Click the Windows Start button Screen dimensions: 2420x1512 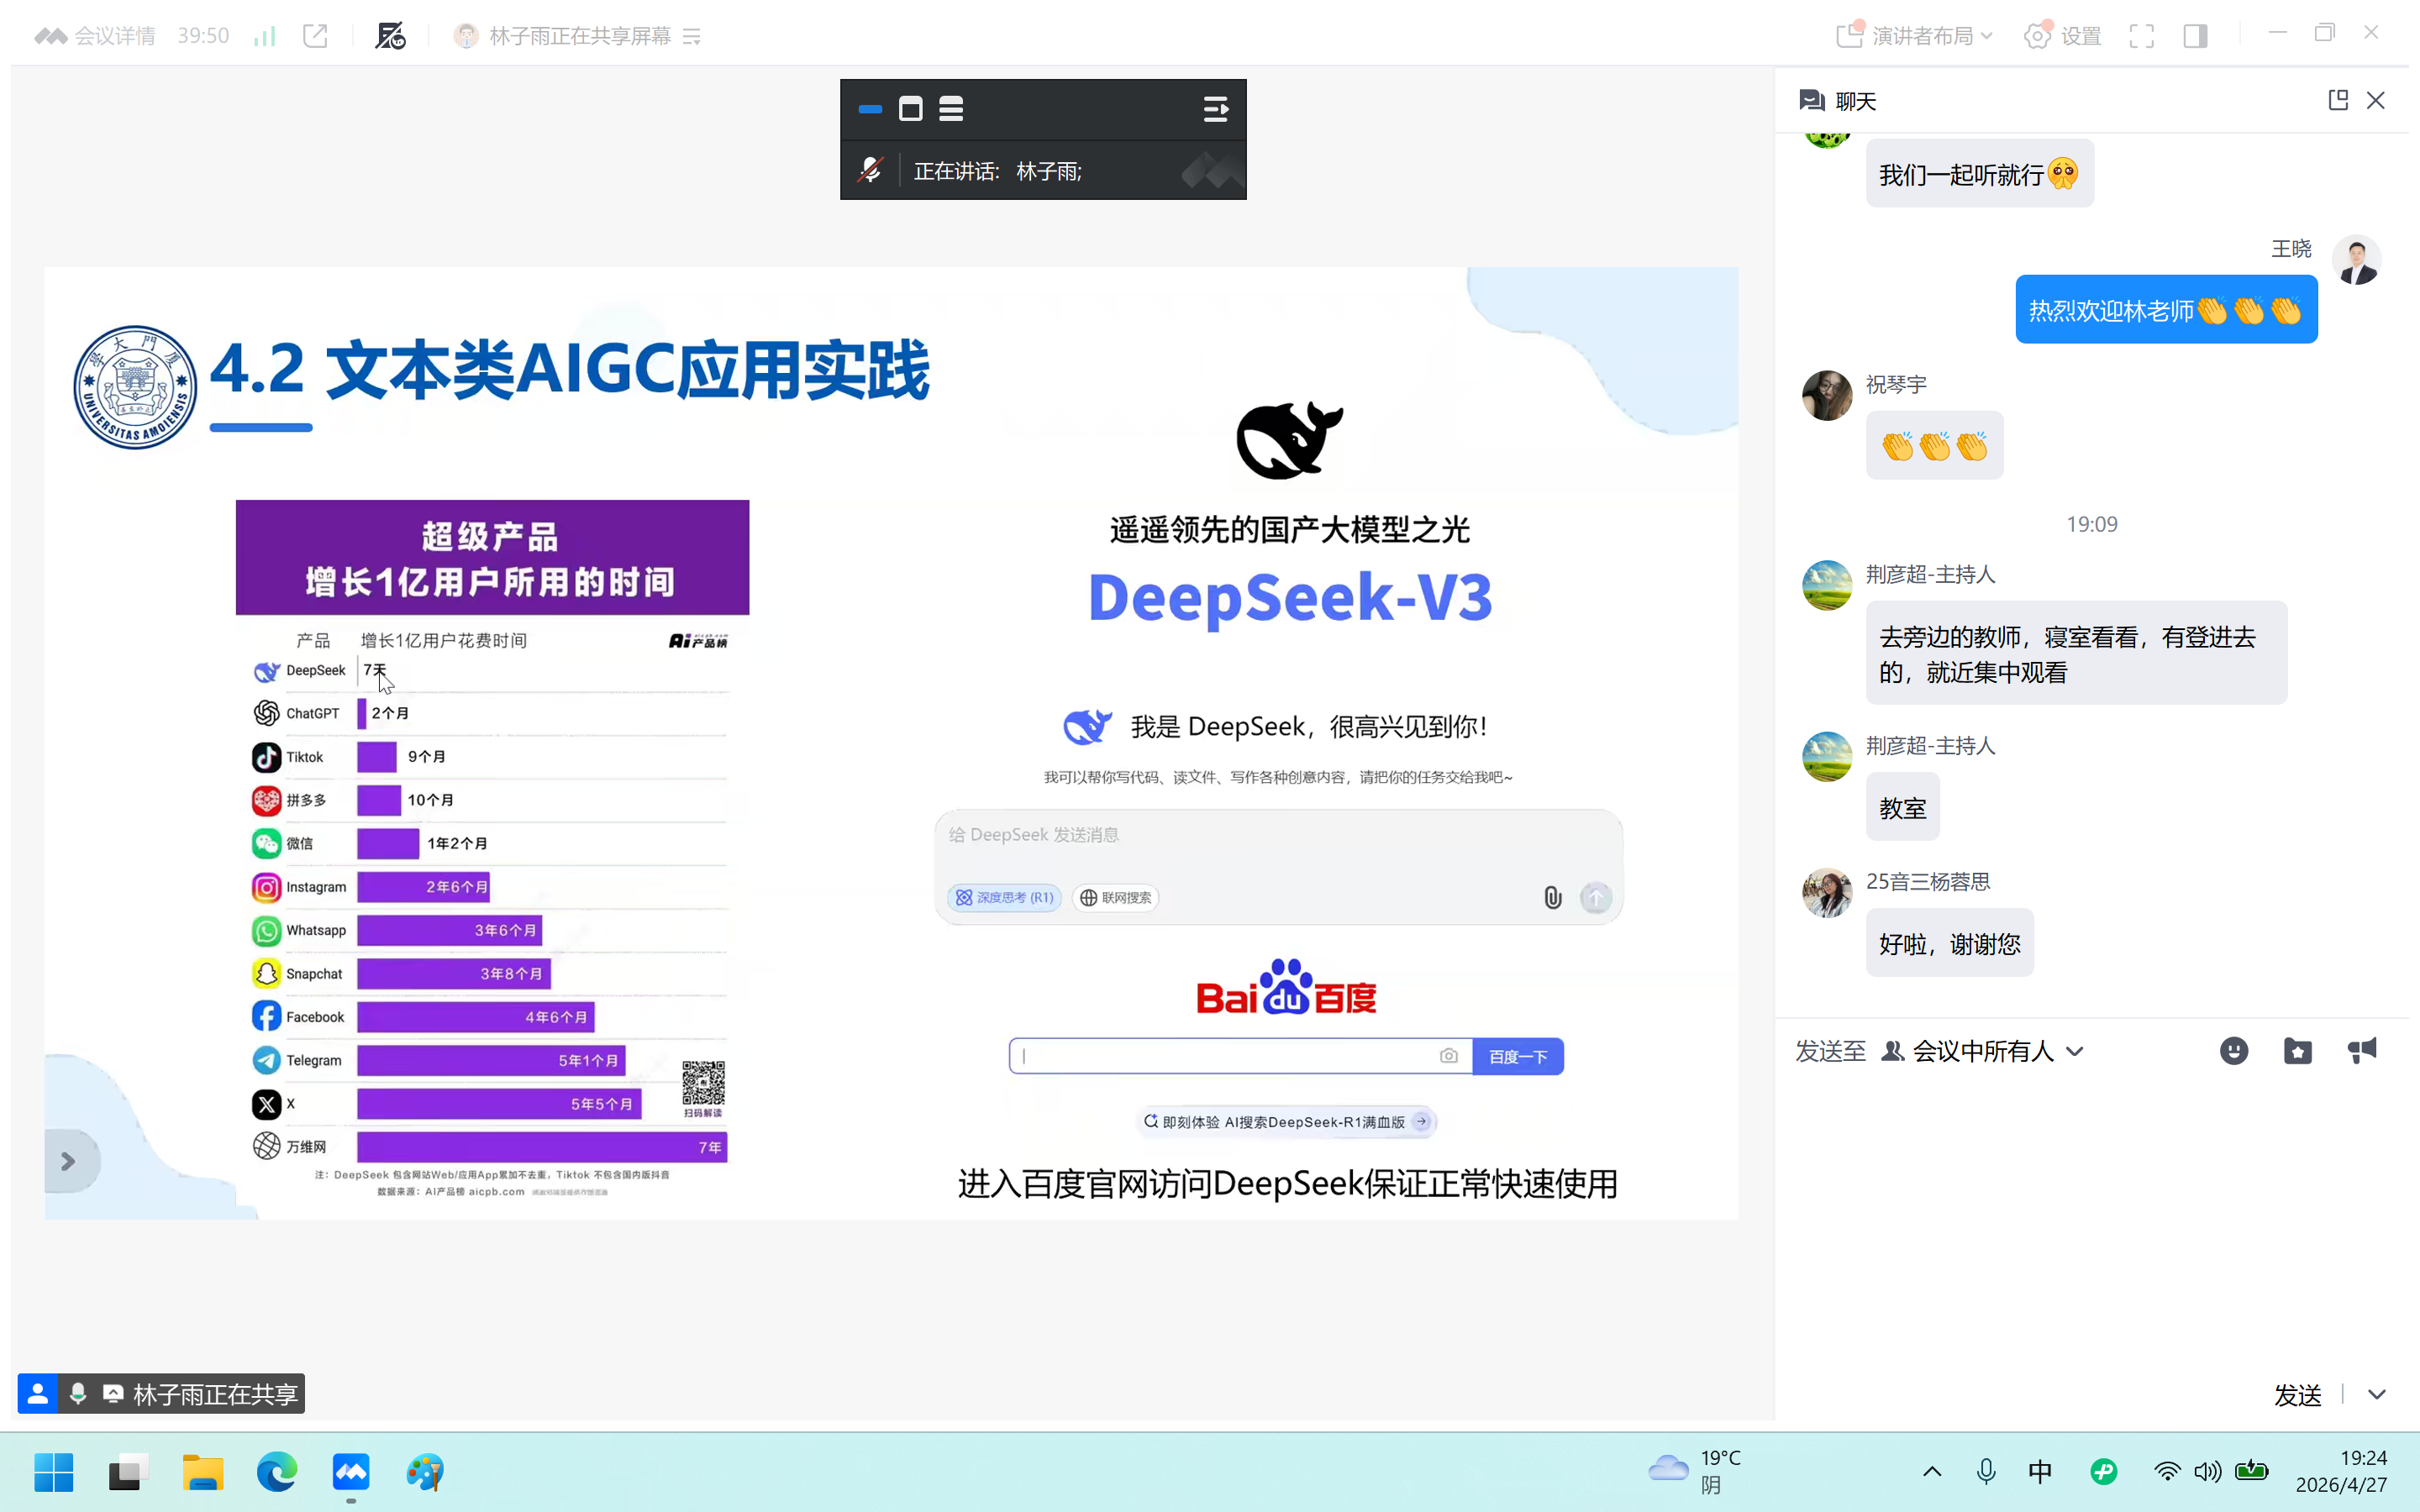(x=54, y=1472)
